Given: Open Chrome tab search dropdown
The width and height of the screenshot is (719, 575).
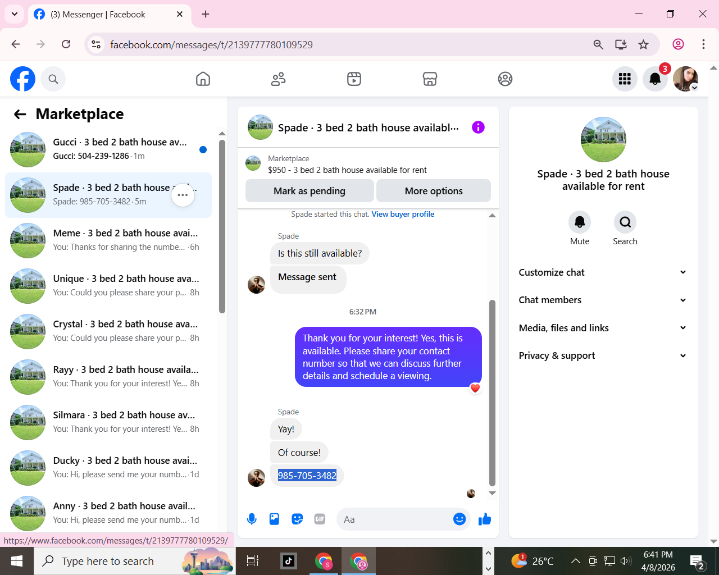Looking at the screenshot, I should 14,14.
